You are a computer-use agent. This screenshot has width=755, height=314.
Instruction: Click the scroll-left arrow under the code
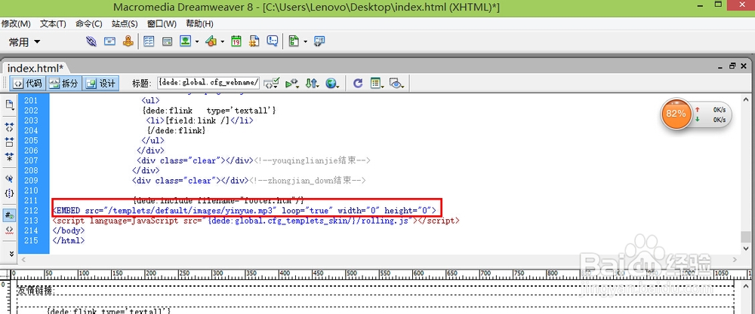point(24,259)
